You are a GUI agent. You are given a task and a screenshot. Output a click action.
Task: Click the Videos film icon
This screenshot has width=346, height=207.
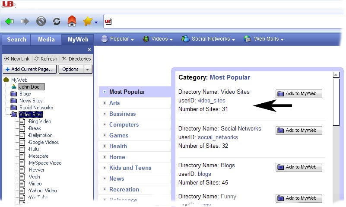(146, 39)
